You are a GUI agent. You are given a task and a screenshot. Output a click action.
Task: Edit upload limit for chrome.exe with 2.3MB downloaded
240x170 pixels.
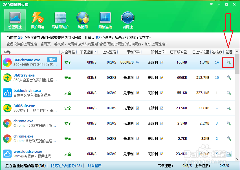162,123
